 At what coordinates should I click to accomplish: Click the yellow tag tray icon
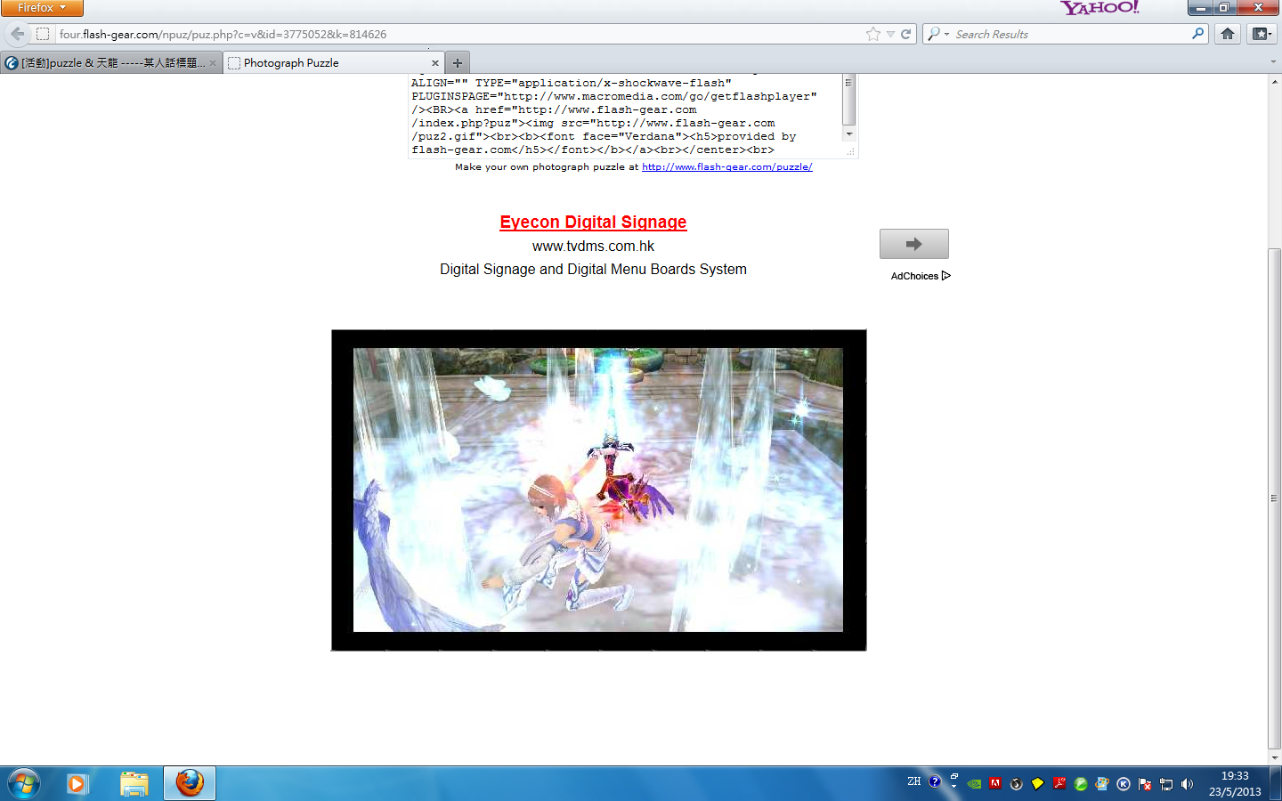1038,784
